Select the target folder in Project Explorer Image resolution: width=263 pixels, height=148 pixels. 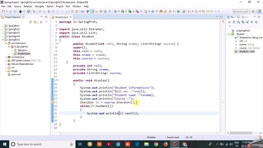(14, 71)
